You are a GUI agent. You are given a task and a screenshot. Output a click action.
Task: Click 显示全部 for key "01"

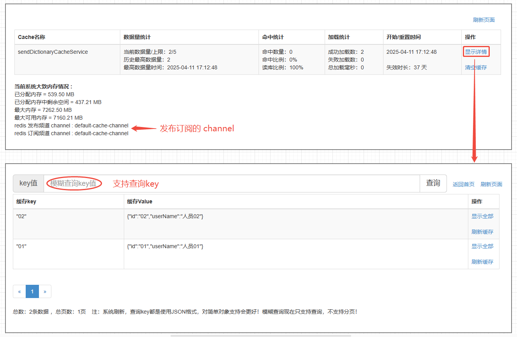482,246
